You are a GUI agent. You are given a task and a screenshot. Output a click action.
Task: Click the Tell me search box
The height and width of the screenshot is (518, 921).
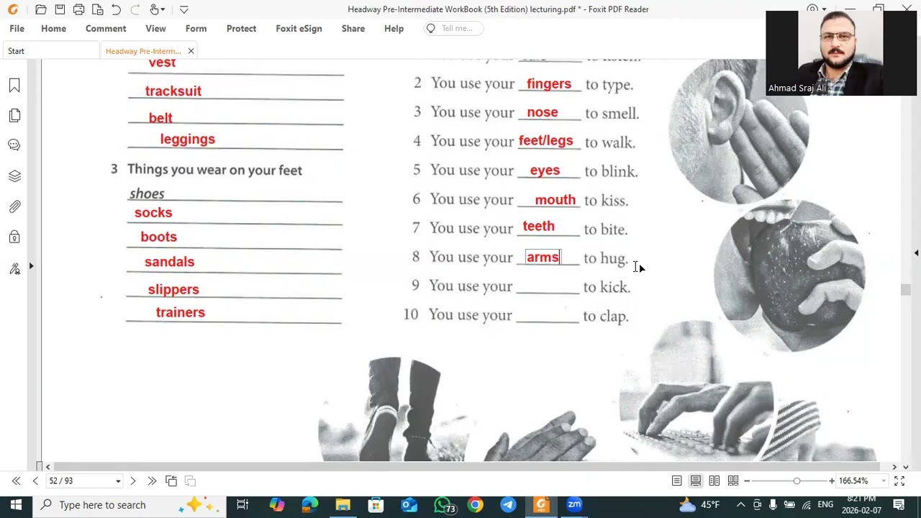(453, 29)
